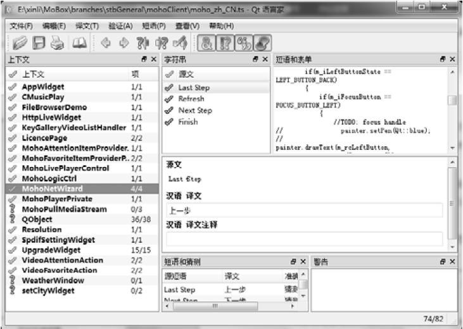Click the translation editor vertical scrollbar
The image size is (463, 329).
tap(452, 204)
